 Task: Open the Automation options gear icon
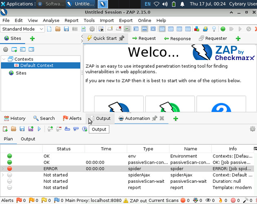click(x=253, y=129)
